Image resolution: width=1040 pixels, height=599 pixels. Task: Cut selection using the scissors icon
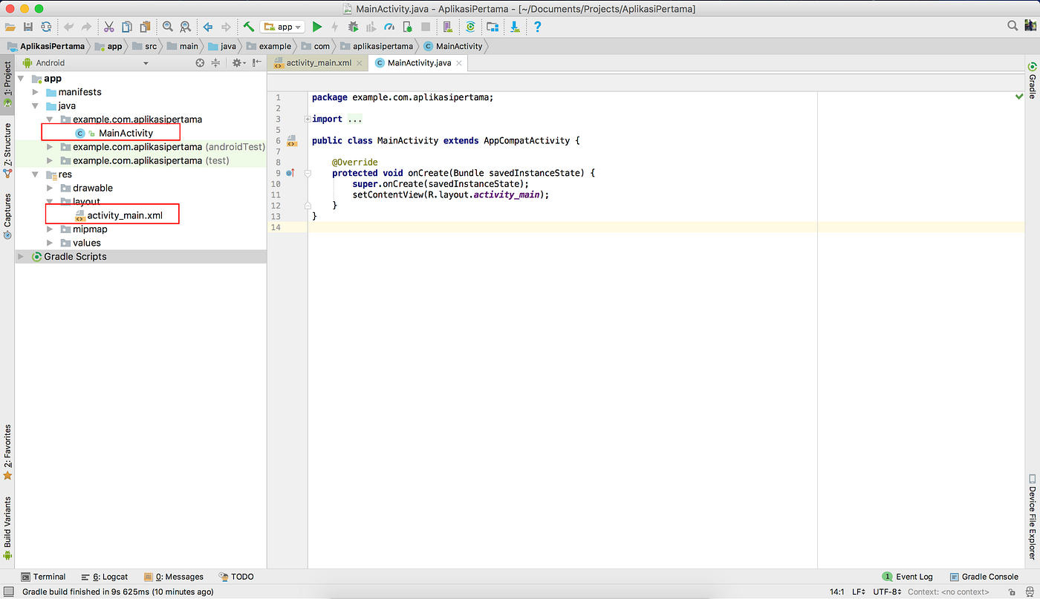(x=108, y=26)
